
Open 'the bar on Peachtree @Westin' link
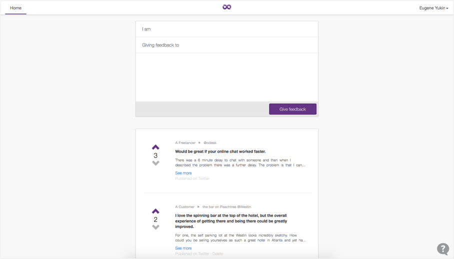226,207
